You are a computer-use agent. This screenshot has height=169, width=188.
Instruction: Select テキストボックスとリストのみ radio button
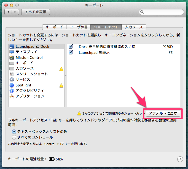click(x=14, y=132)
